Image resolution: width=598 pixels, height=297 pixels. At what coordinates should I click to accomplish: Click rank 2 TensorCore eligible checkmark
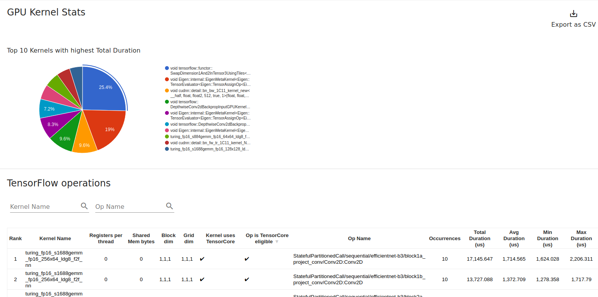pos(247,279)
